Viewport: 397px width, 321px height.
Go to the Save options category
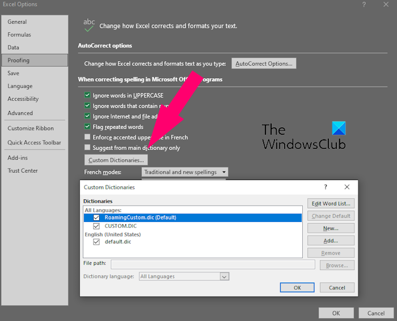pos(35,73)
